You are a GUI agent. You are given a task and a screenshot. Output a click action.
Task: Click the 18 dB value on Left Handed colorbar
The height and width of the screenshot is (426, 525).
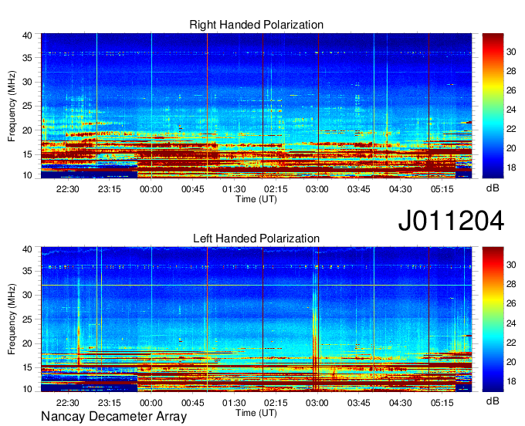coord(511,381)
